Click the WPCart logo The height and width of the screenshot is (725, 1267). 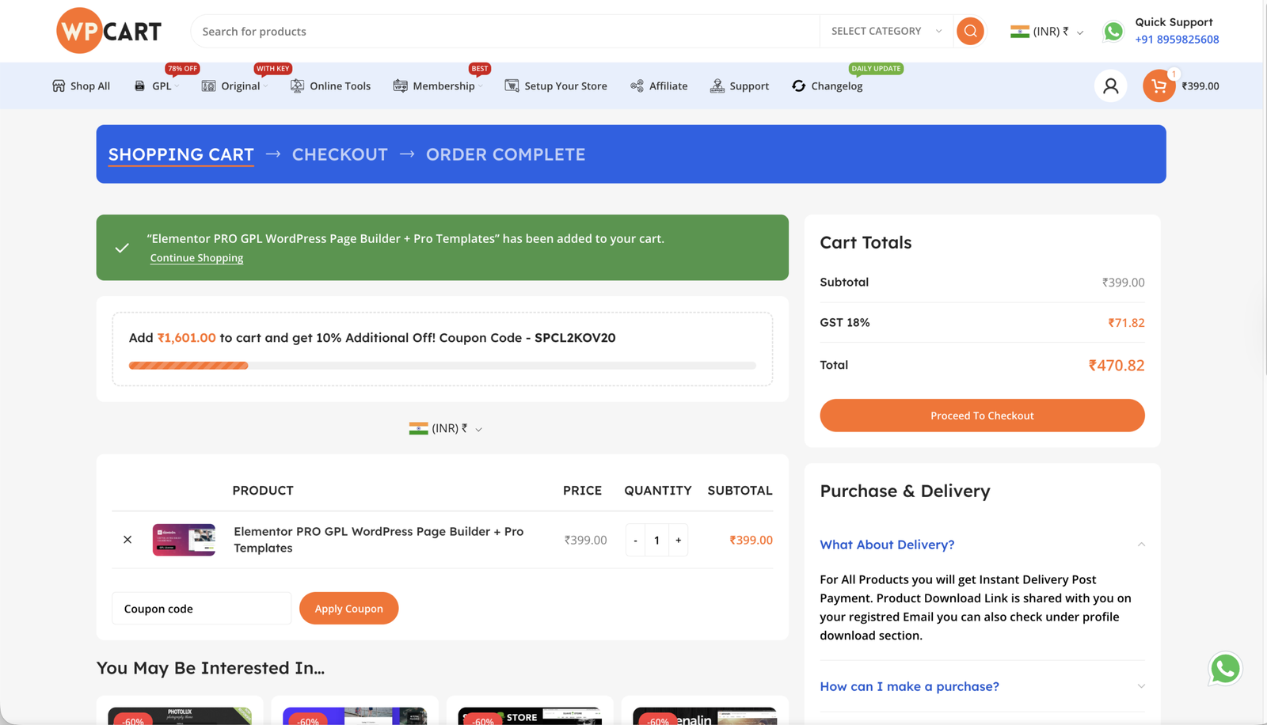click(109, 31)
